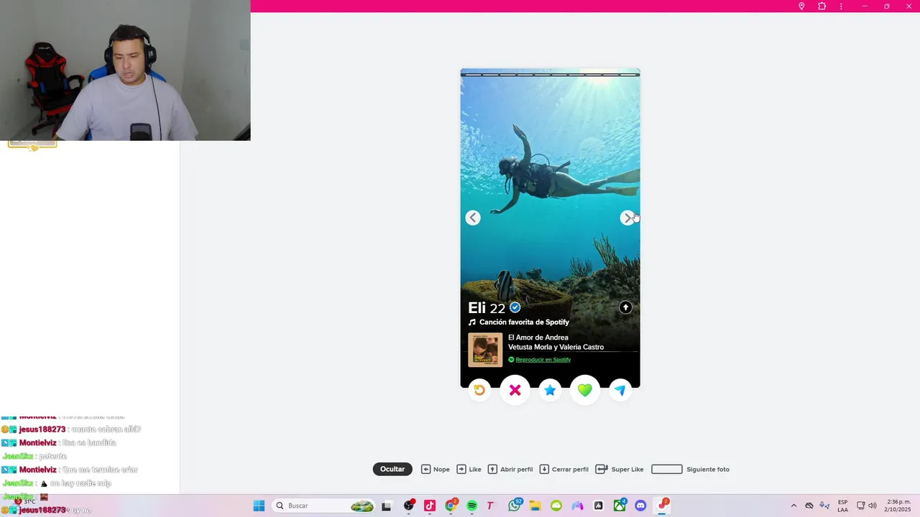This screenshot has height=517, width=920.
Task: Open the three-dot menu in top bar
Action: click(841, 6)
